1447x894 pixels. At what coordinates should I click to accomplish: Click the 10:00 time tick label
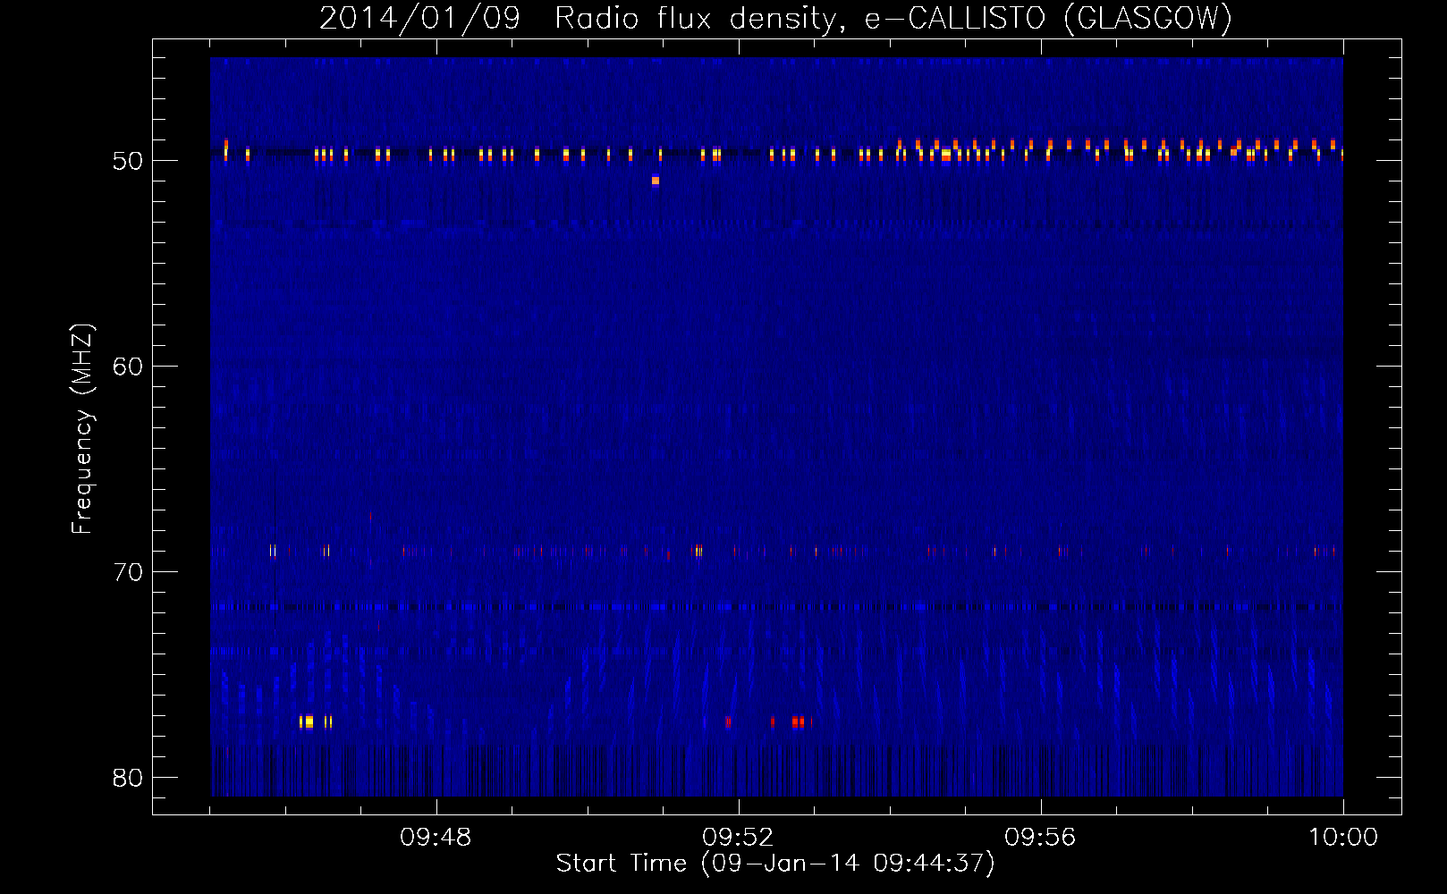[1343, 838]
